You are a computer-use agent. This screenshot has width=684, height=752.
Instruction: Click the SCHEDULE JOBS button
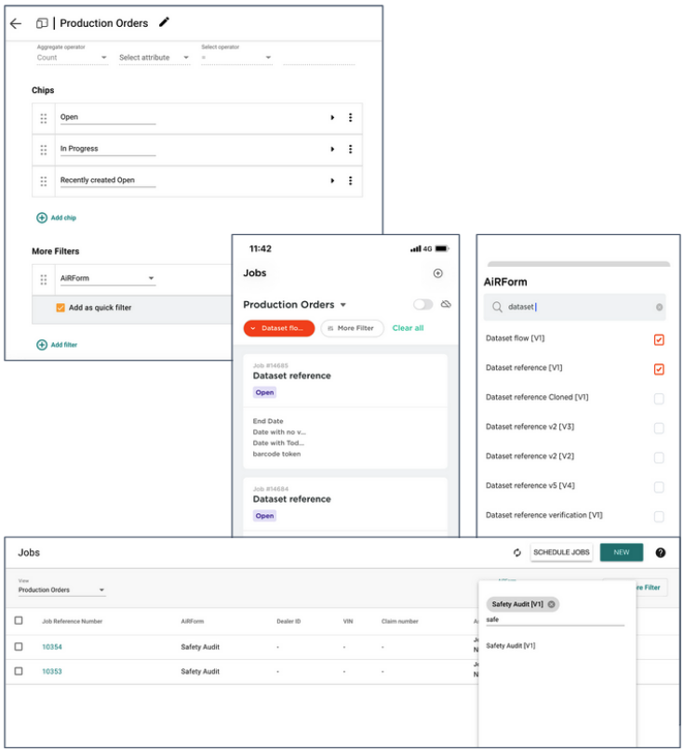[x=561, y=553]
